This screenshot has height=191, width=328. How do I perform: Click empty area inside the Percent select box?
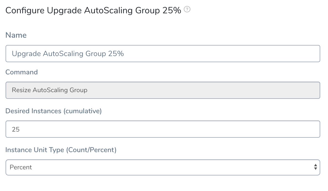click(x=167, y=167)
